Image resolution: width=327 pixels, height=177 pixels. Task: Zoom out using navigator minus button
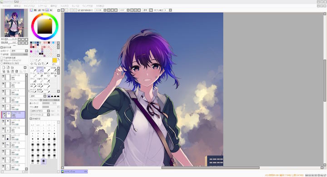pos(19,39)
